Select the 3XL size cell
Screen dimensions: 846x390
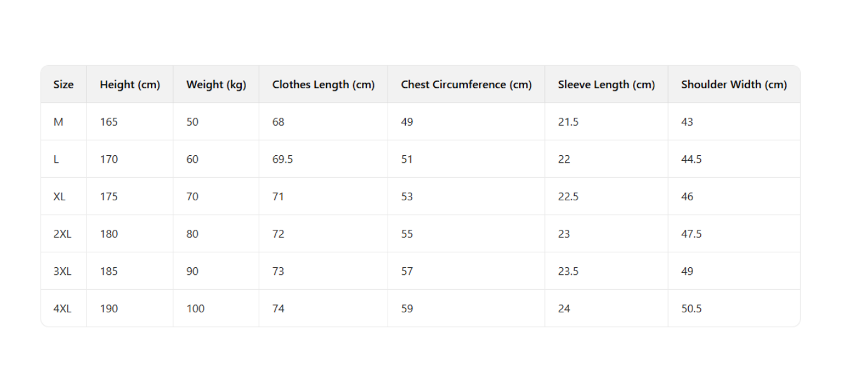pyautogui.click(x=63, y=271)
